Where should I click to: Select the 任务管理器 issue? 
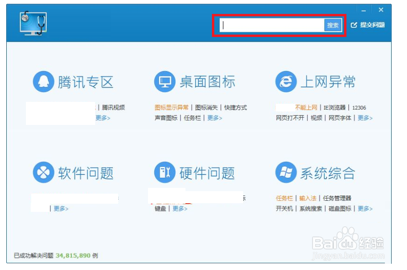(x=337, y=198)
